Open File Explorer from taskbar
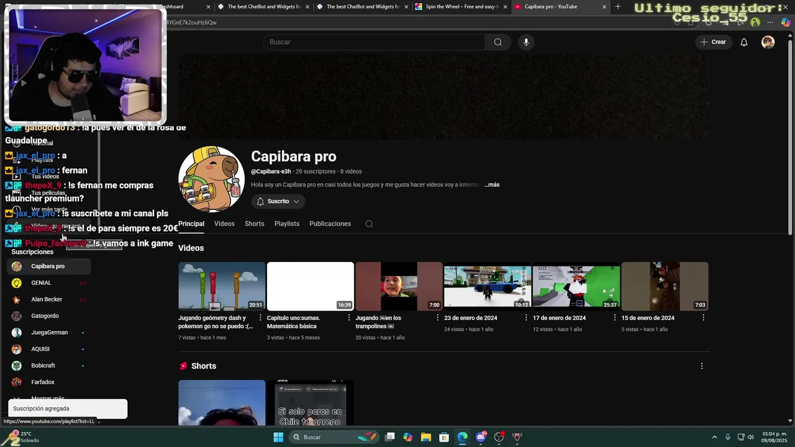 pos(426,437)
